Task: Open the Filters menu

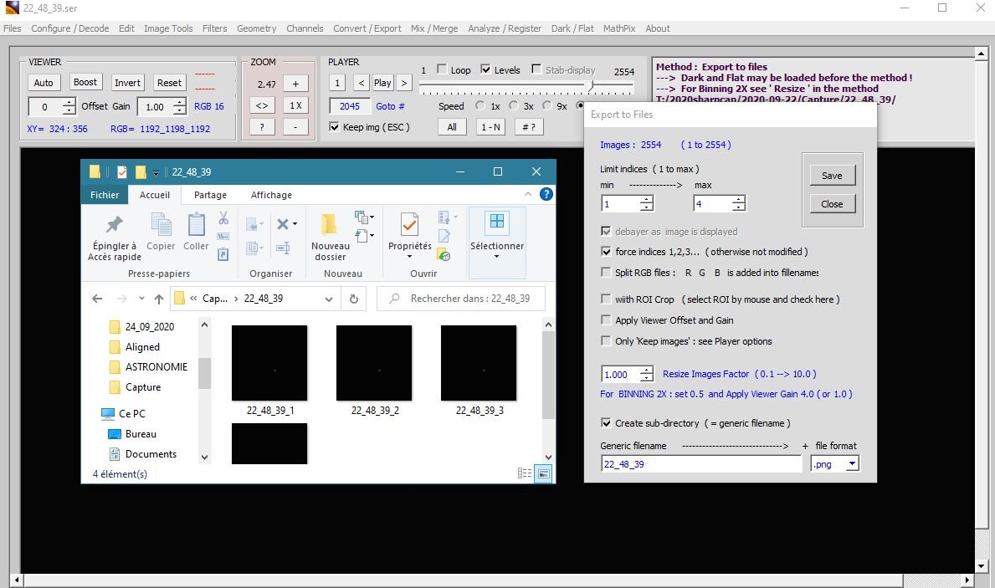Action: pyautogui.click(x=214, y=28)
